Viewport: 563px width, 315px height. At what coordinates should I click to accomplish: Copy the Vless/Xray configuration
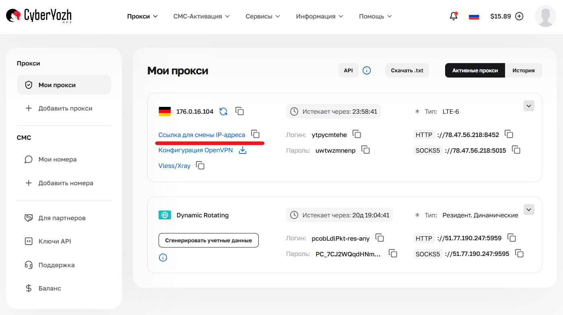(200, 165)
